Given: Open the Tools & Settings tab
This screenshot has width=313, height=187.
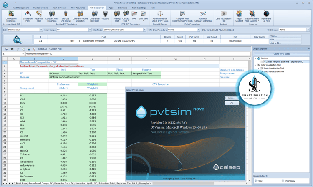Looking at the screenshot, I should tap(139, 8).
